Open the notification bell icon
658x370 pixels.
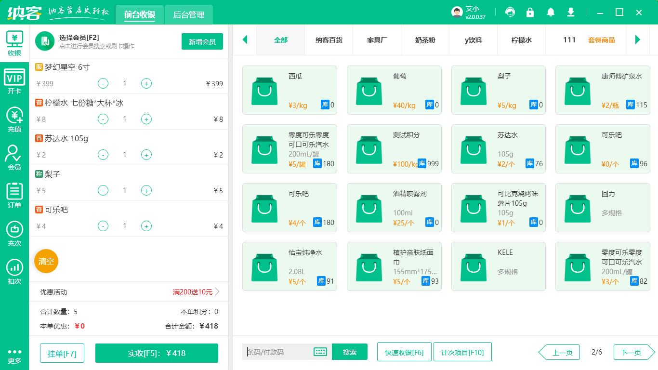[x=551, y=12]
